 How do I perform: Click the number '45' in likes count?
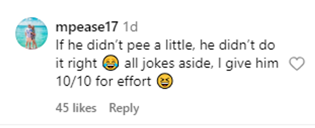pos(62,108)
